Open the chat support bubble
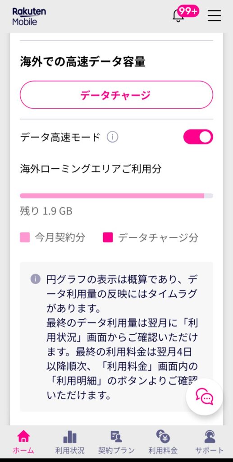Viewport: 233px width, 462px height. click(205, 397)
